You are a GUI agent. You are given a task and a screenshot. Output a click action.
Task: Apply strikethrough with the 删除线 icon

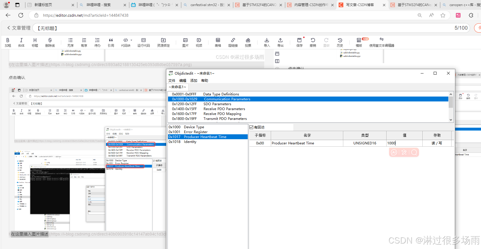50,42
